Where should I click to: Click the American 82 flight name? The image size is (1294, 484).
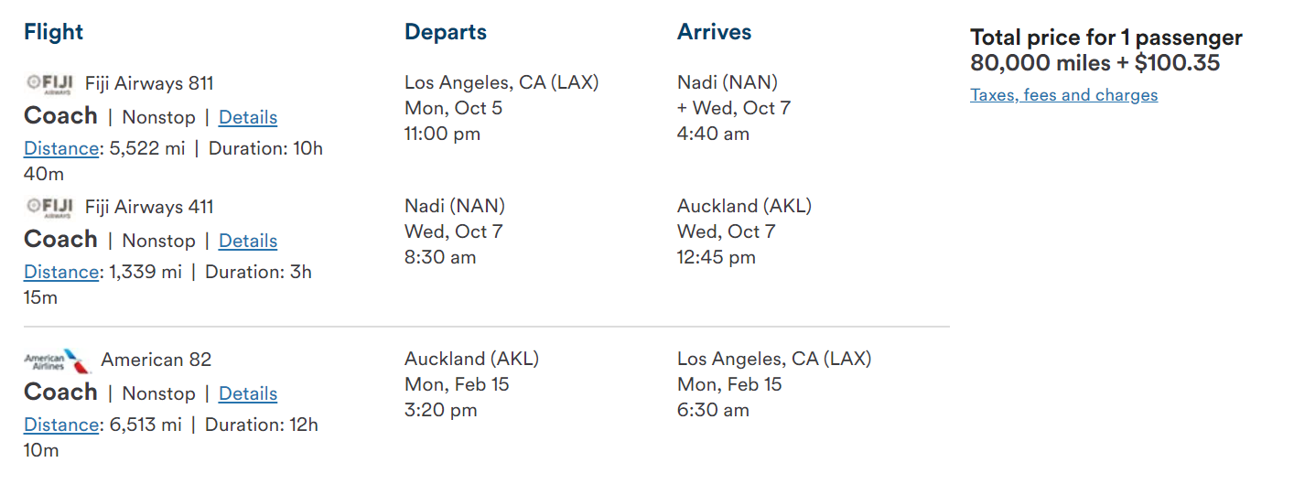156,360
